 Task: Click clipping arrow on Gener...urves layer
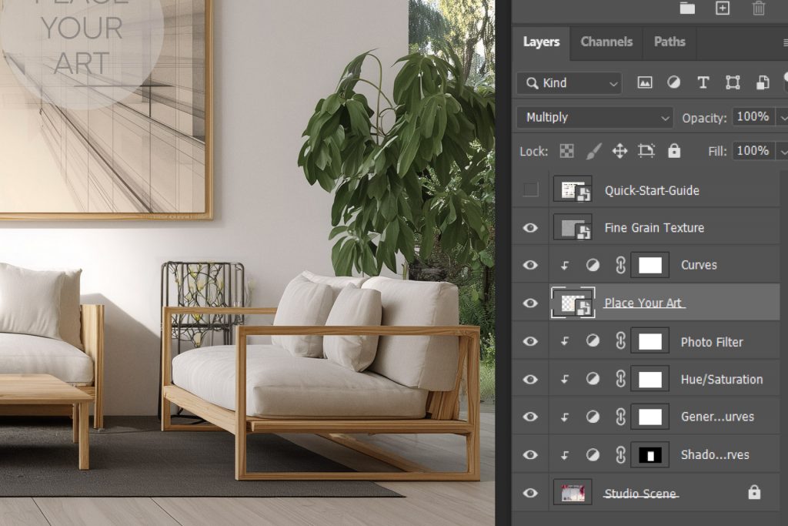click(x=565, y=417)
